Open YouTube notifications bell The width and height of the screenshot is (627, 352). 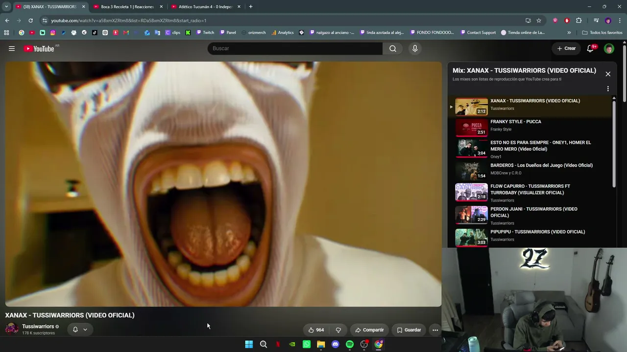click(590, 48)
